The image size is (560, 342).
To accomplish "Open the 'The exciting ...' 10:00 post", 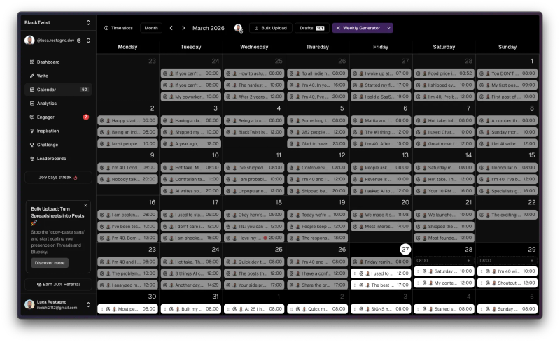I will (x=507, y=215).
